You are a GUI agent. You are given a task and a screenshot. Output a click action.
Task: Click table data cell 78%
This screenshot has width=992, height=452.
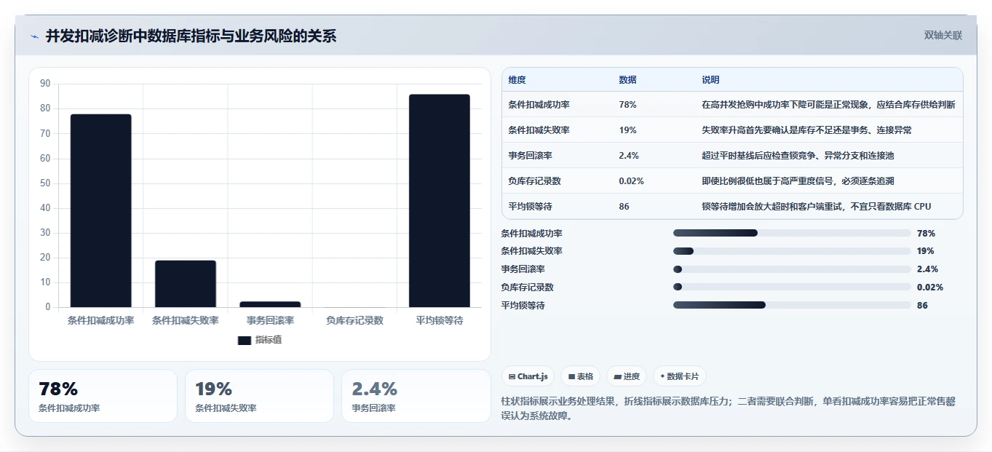click(628, 105)
